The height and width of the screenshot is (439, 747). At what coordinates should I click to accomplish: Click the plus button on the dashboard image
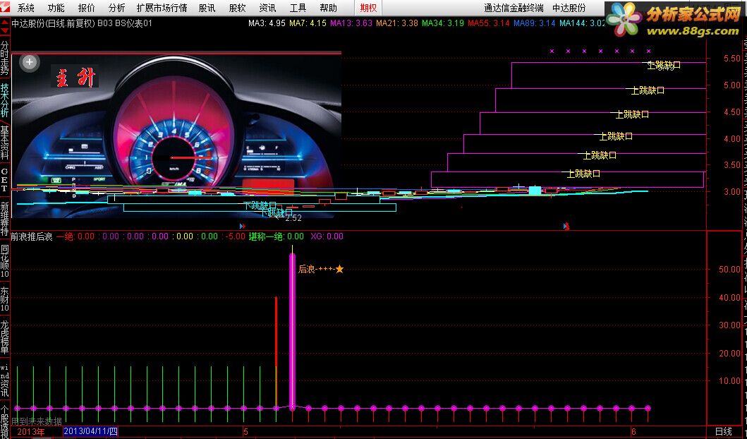[30, 62]
